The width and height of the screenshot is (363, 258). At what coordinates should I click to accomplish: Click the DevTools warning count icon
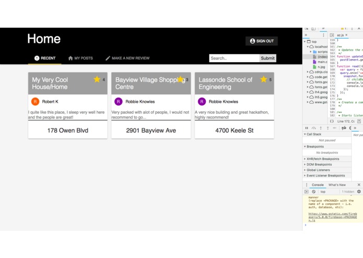click(x=343, y=28)
